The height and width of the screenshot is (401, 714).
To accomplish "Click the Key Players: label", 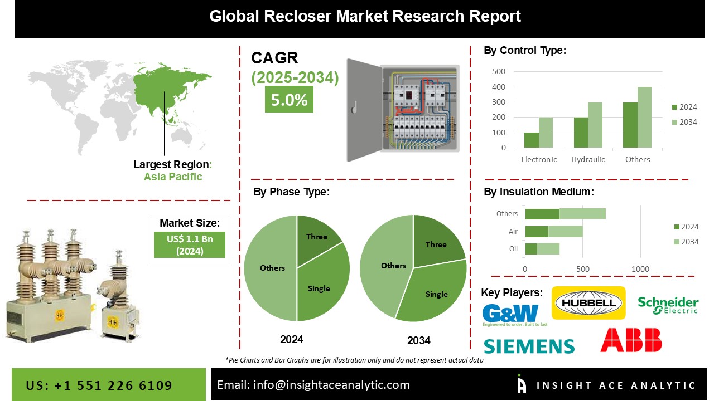I will pos(512,292).
